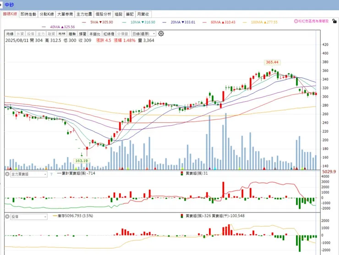Click the 2025/08/11 date text
This screenshot has height=255, width=339.
coord(17,40)
